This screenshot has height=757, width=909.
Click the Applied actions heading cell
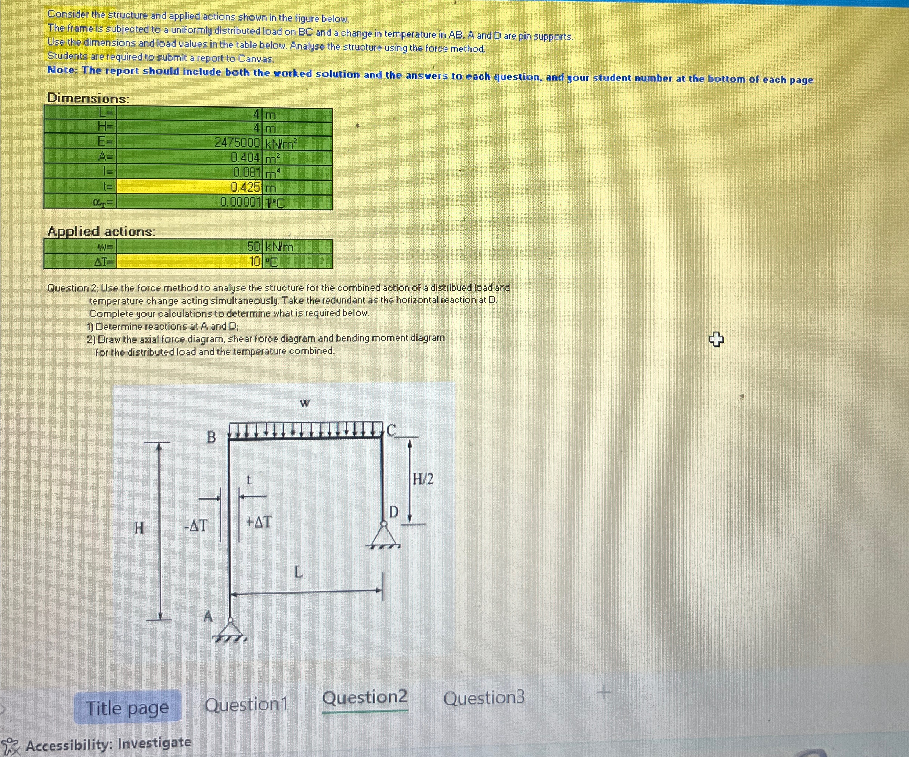(x=101, y=232)
